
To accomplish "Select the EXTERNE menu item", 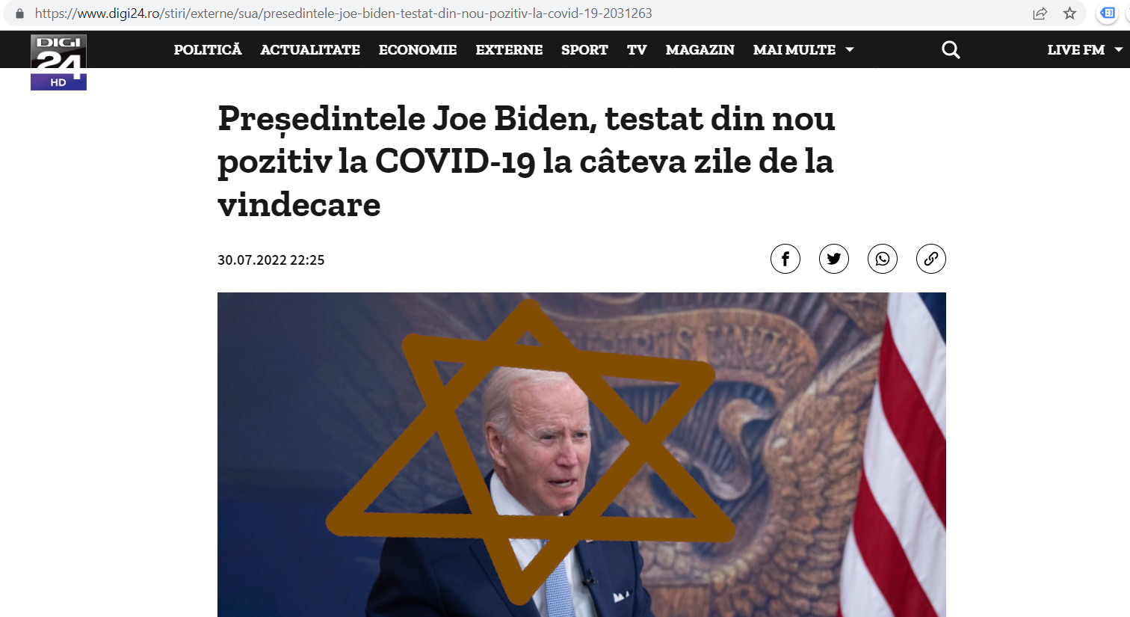I will (509, 49).
